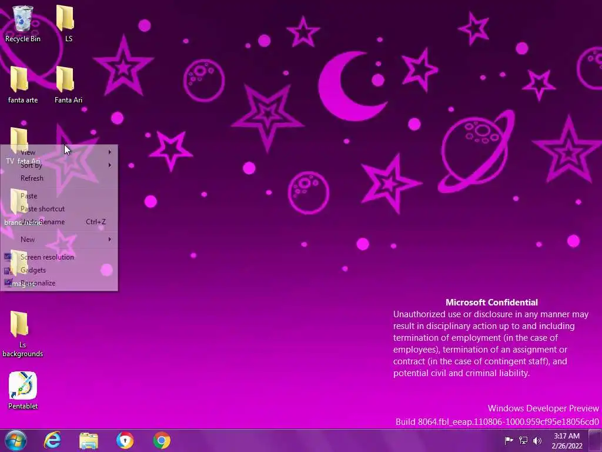Choose Refresh in the context menu
Viewport: 602px width, 452px height.
tap(59, 178)
